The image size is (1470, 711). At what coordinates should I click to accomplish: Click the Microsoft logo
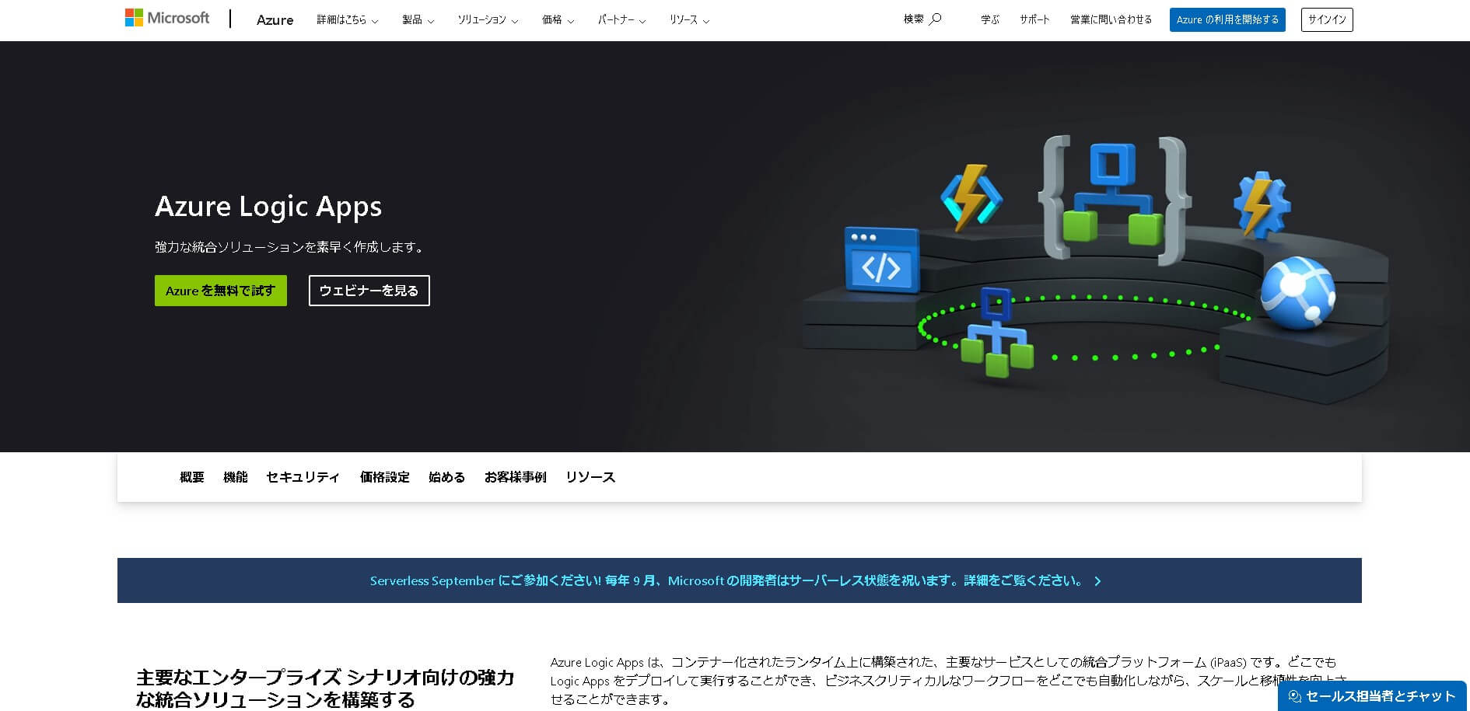[167, 18]
